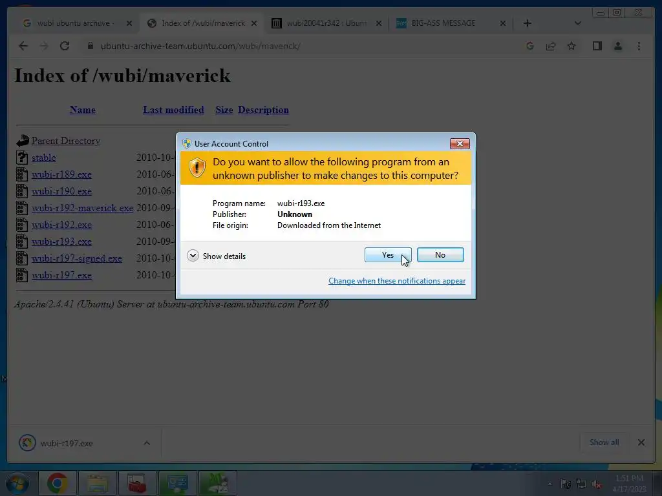Close the BIG-ASS MESSAGE tab
The image size is (662, 496).
(x=502, y=23)
